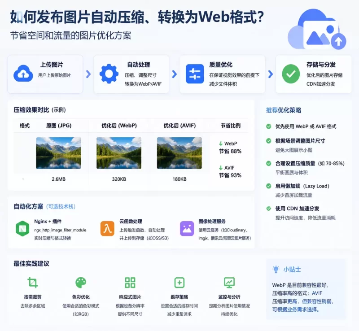This screenshot has width=359, height=331.
Task: Click the 最佳实践建议 heading
Action: (x=31, y=264)
